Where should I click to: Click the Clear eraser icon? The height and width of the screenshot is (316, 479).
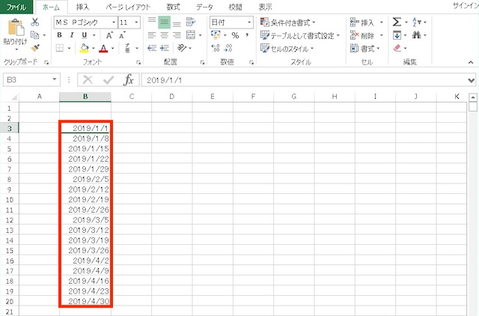[397, 48]
